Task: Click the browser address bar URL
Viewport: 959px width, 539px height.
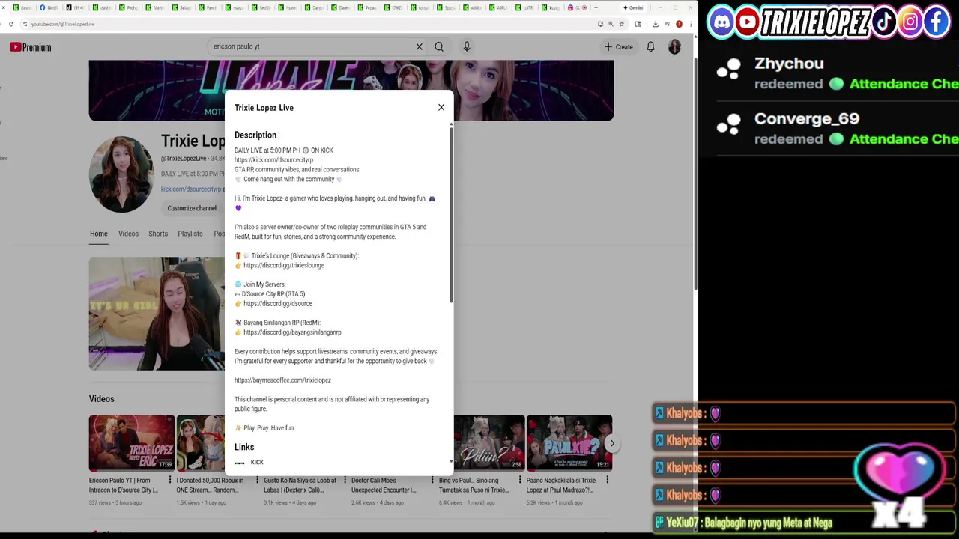Action: click(63, 24)
